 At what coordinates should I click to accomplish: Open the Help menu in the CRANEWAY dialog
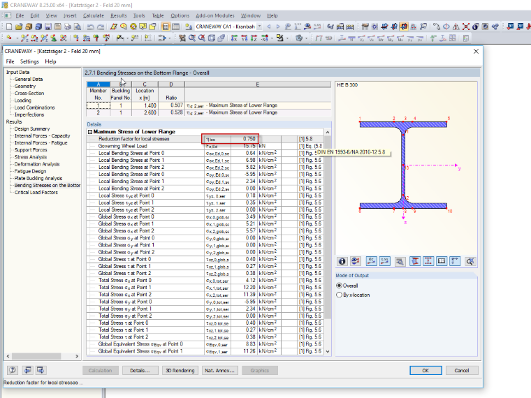coord(50,61)
